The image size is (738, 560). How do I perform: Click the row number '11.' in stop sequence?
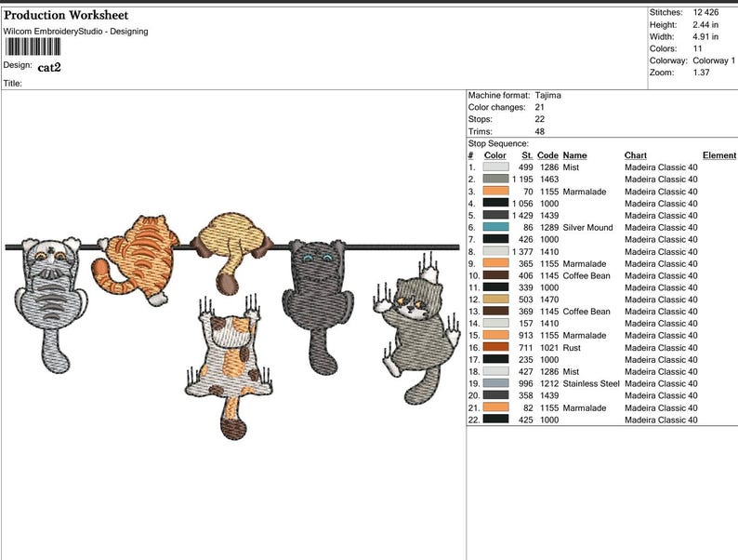[x=474, y=287]
